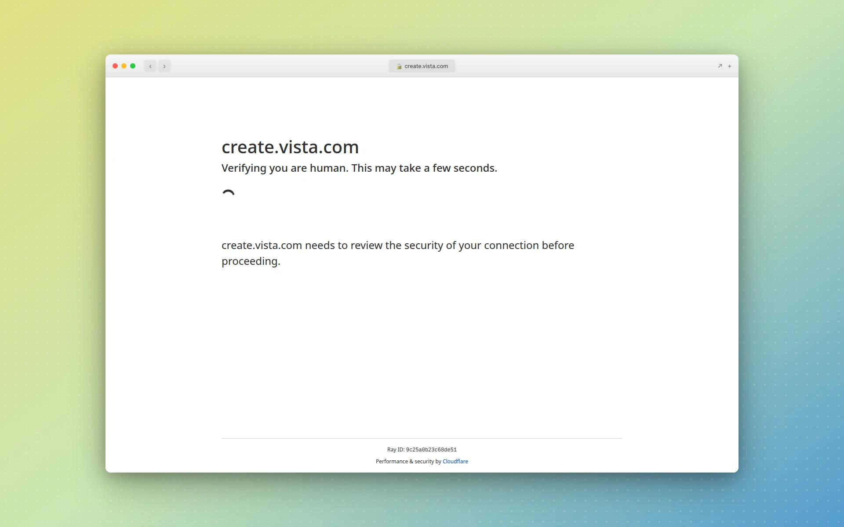Click the forward navigation arrow
Screen dimensions: 844x527
point(164,66)
